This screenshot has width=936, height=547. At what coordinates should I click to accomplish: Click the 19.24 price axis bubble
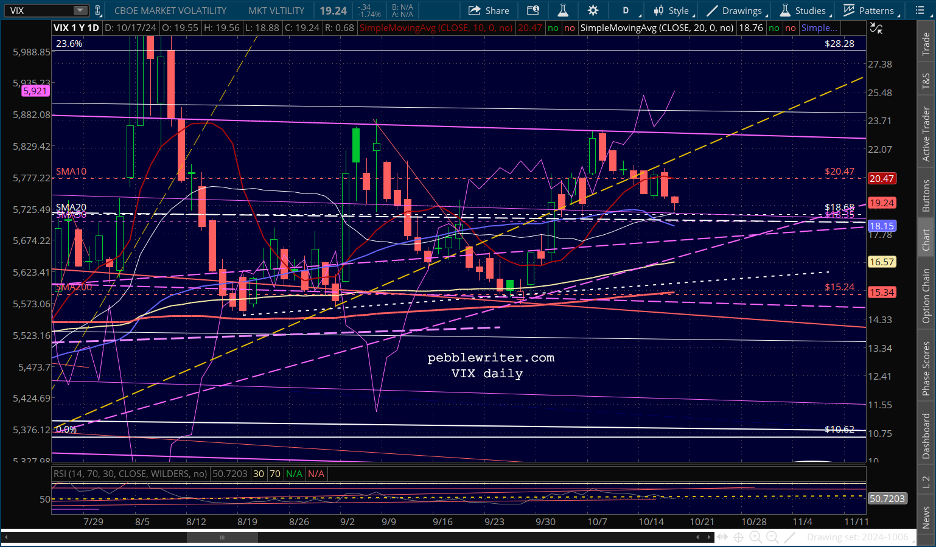point(881,203)
